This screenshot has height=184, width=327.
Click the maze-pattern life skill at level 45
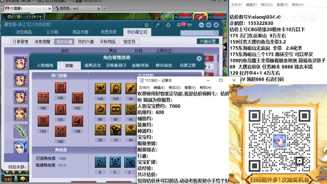click(x=131, y=109)
